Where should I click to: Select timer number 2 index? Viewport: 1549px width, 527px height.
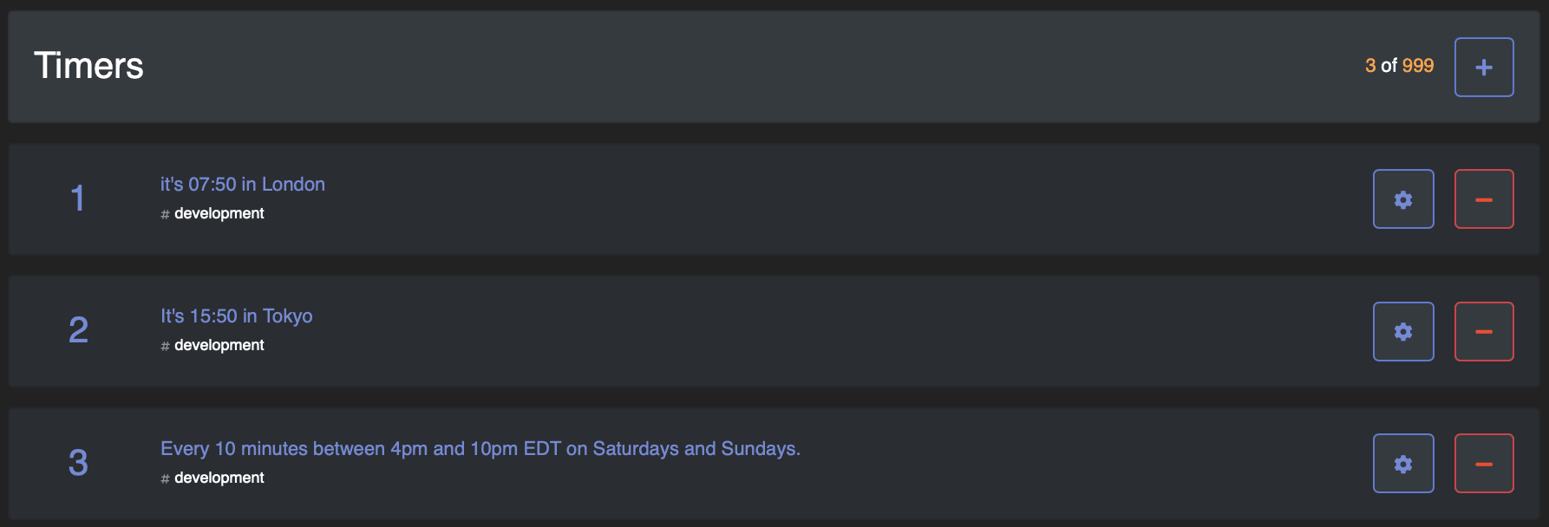78,330
